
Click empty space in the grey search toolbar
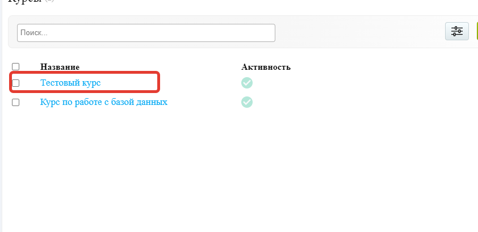pyautogui.click(x=358, y=32)
